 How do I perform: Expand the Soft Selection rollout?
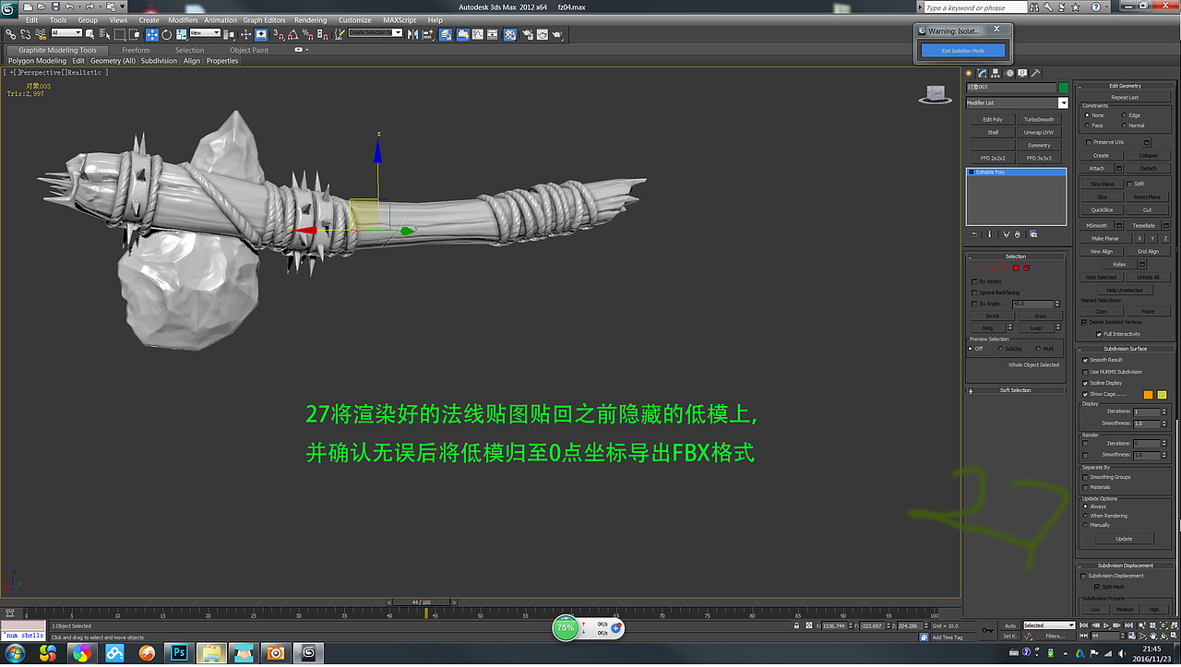pyautogui.click(x=1015, y=390)
